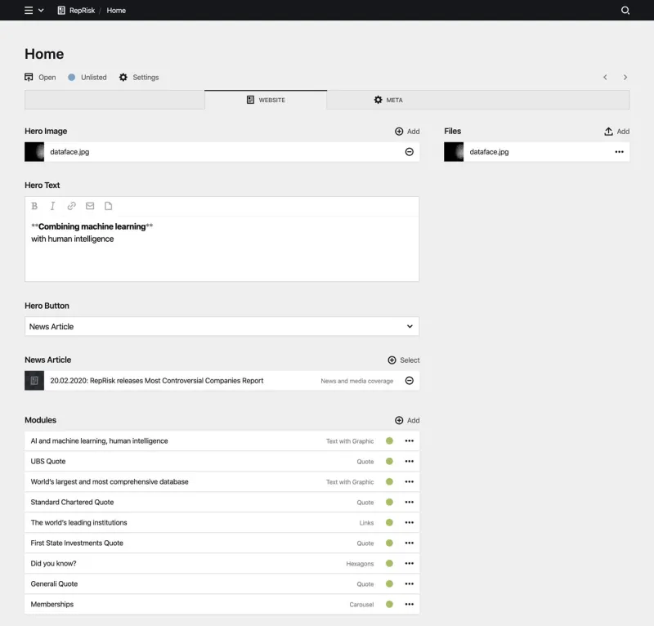Apply Italic formatting in the Hero Text editor
The image size is (654, 626).
52,206
